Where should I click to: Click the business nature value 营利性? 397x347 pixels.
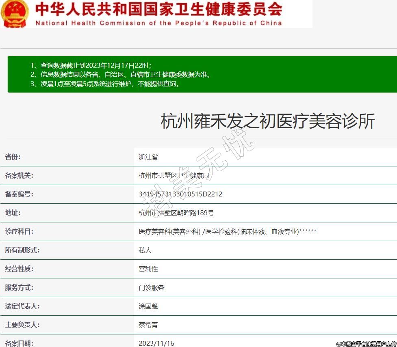click(148, 269)
